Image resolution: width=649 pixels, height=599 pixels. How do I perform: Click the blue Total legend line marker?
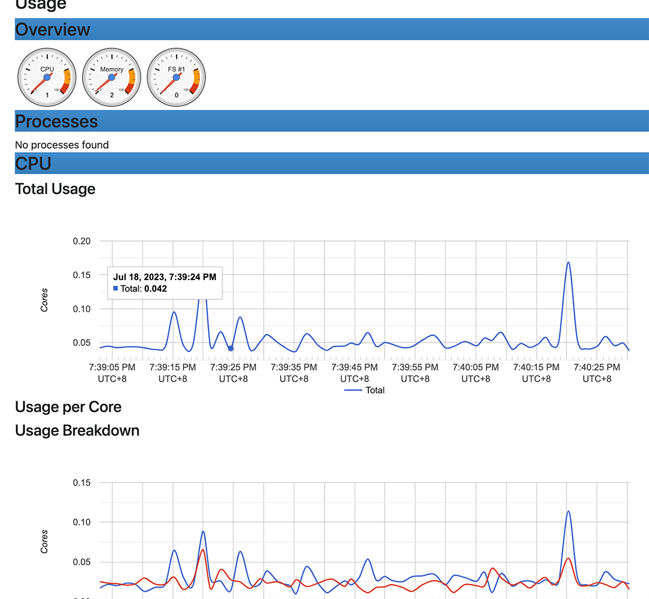[x=353, y=390]
